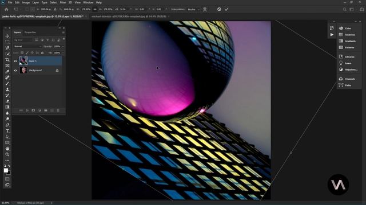Open the Opacity dropdown arrow
This screenshot has height=205, width=366.
coord(63,46)
